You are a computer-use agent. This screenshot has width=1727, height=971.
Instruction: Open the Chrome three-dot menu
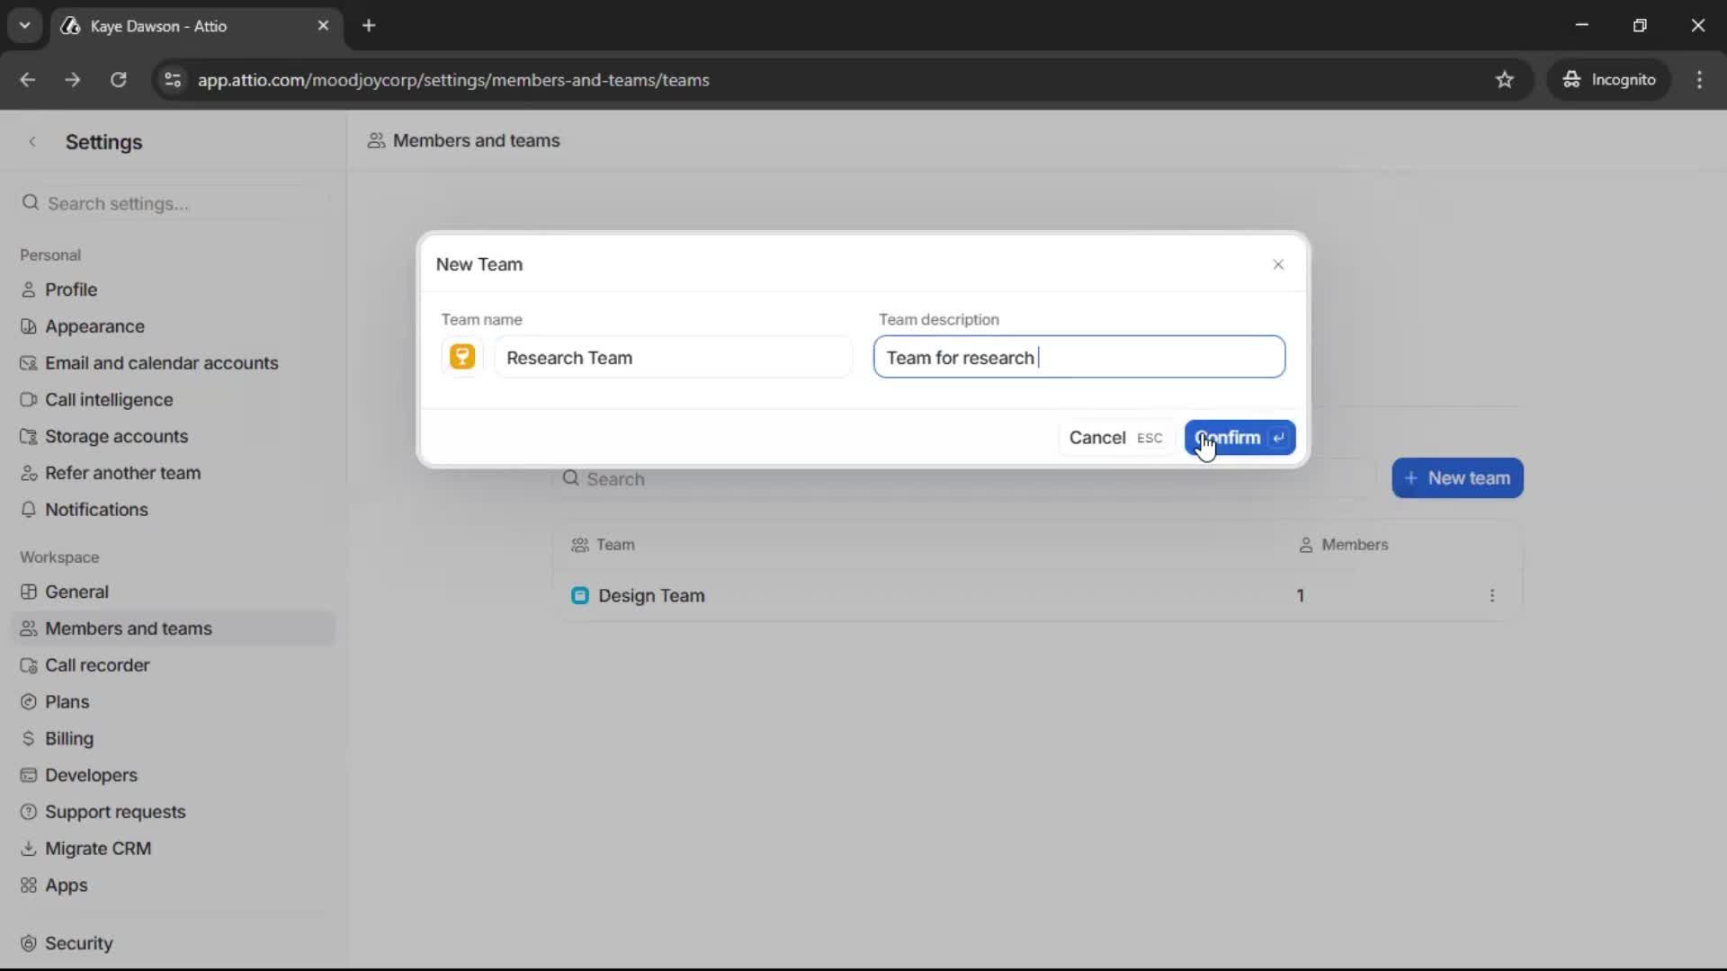click(x=1700, y=79)
